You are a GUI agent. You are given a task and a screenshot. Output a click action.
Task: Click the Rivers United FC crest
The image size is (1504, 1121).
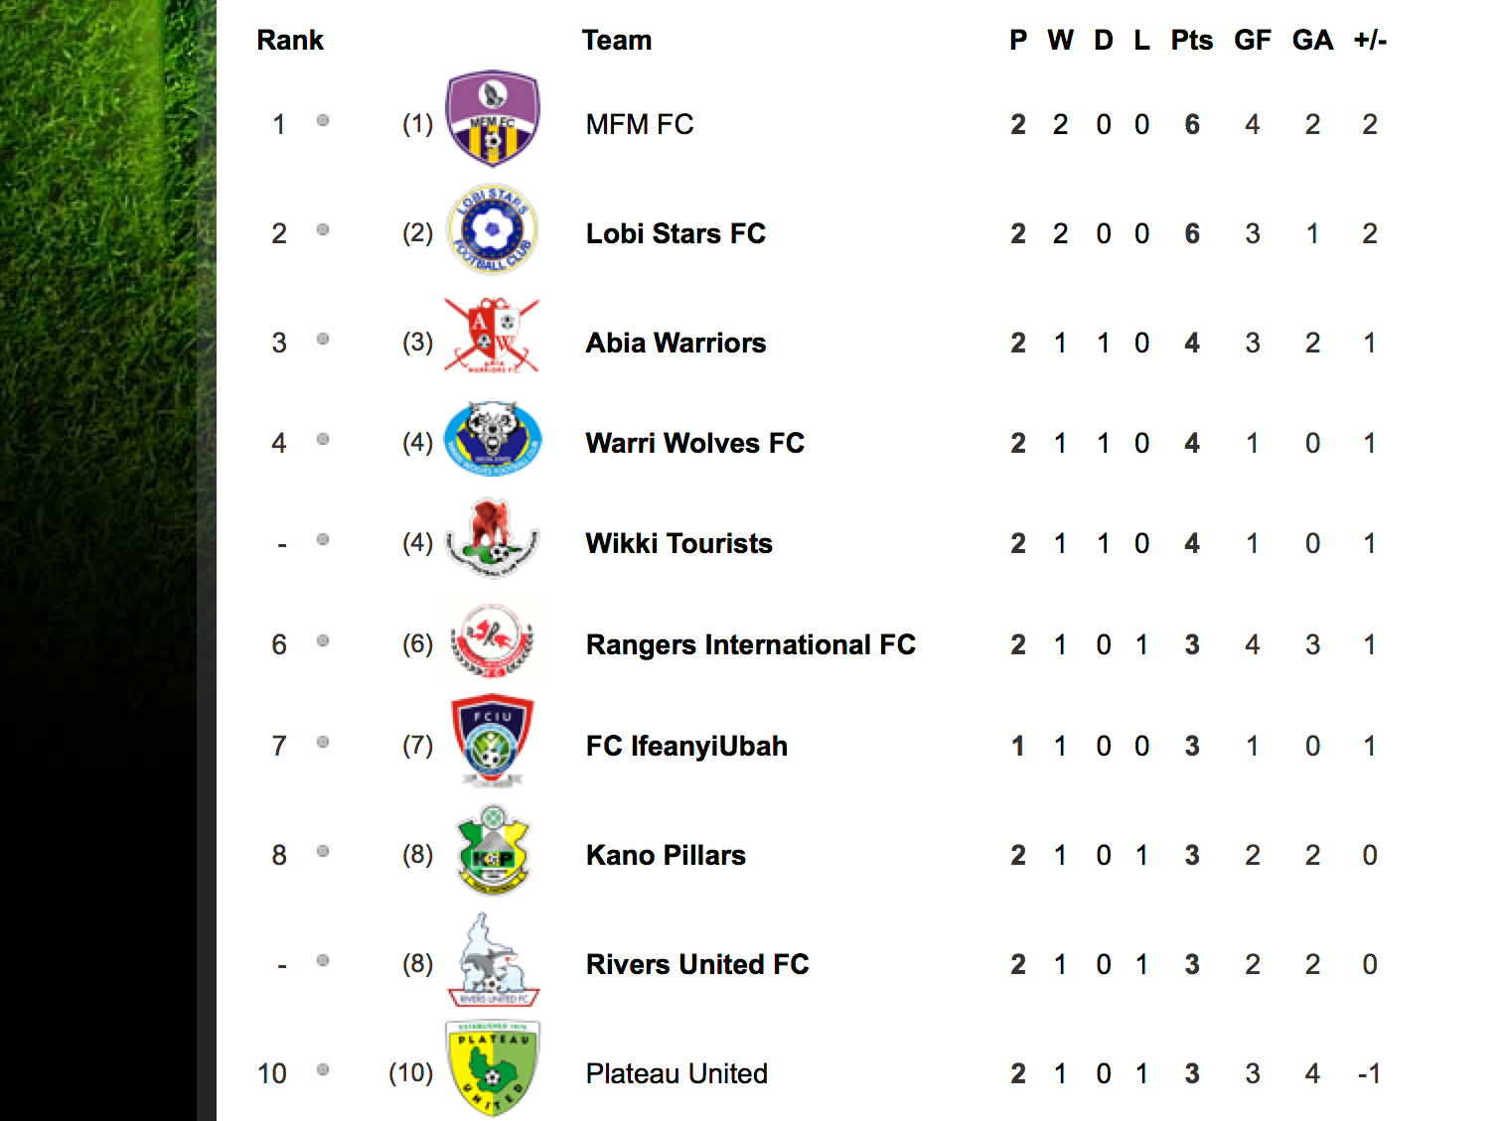coord(493,960)
